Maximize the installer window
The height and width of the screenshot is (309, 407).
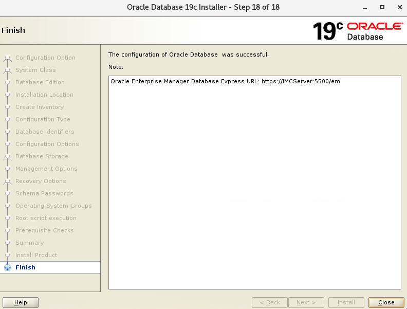click(x=382, y=7)
